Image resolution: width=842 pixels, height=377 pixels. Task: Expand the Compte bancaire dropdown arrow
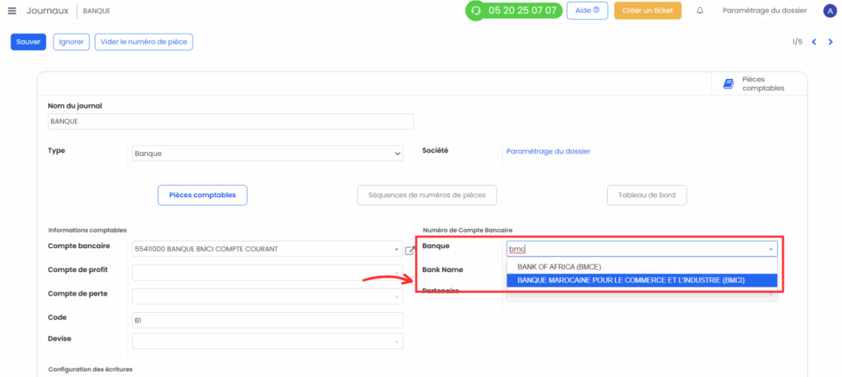click(x=396, y=250)
